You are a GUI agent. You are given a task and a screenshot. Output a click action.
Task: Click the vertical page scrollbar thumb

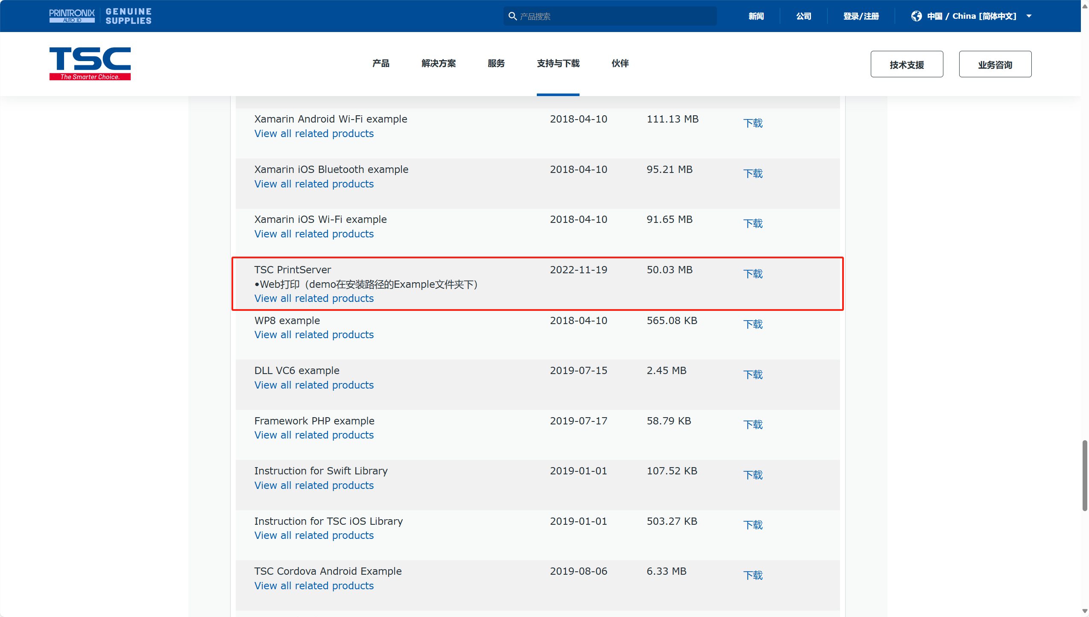coord(1085,476)
